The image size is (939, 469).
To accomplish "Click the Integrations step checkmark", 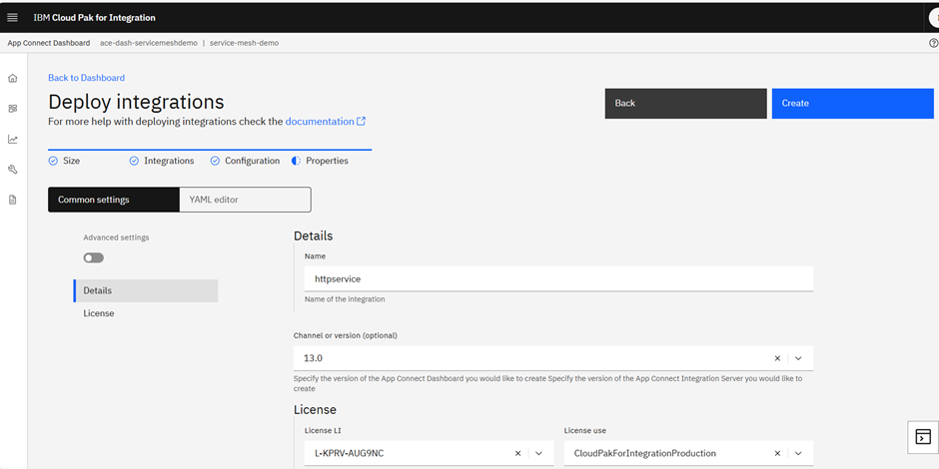I will (x=134, y=161).
